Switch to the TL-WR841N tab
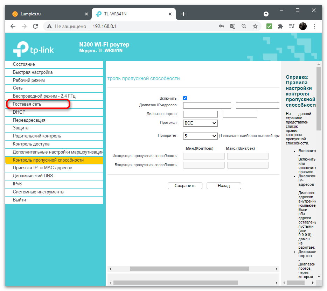This screenshot has width=327, height=291. click(133, 14)
